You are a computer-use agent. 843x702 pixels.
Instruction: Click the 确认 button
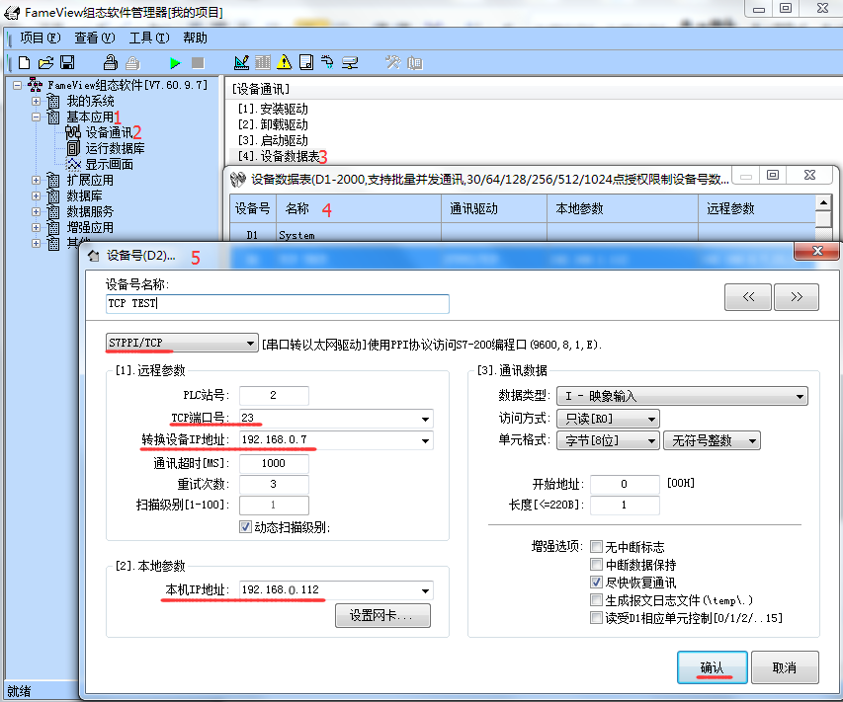[712, 667]
